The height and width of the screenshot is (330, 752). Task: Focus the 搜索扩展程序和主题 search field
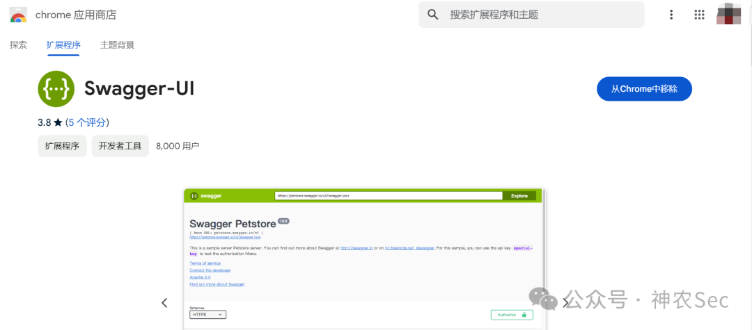click(531, 15)
